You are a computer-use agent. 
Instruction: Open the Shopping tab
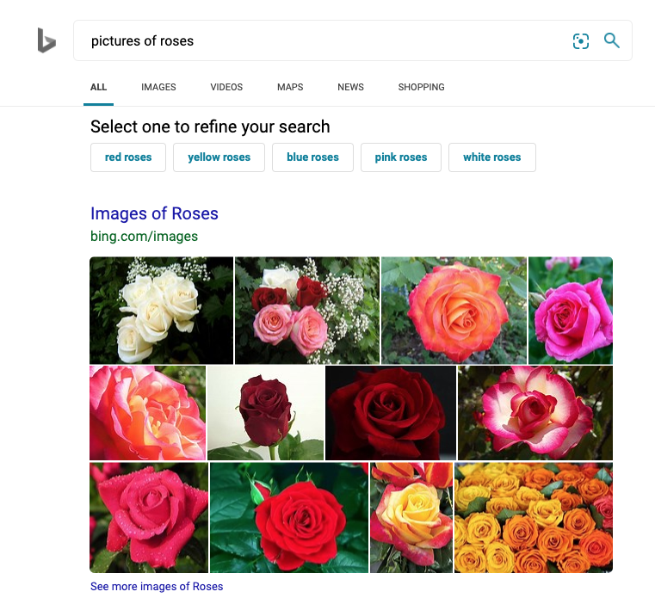[x=421, y=87]
